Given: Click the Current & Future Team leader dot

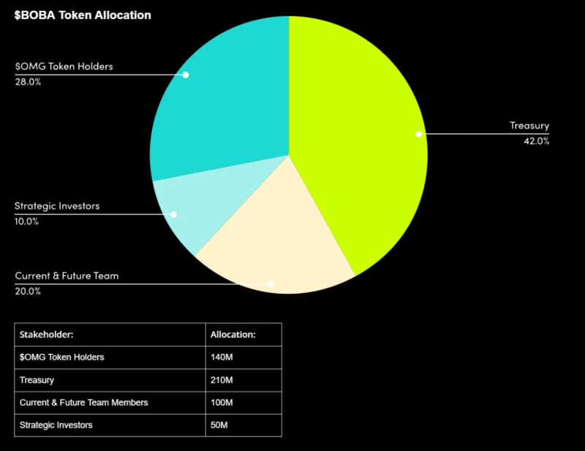Looking at the screenshot, I should pos(270,284).
